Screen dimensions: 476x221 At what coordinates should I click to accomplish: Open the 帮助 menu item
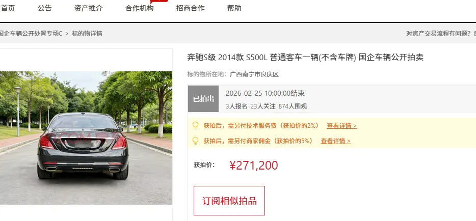click(x=234, y=8)
